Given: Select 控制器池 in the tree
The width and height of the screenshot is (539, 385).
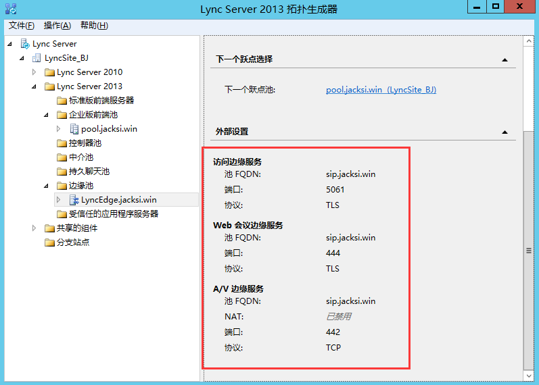Looking at the screenshot, I should 85,143.
